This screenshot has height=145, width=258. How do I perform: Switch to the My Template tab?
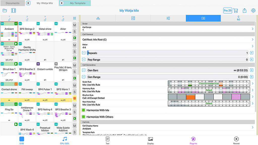tap(77, 3)
